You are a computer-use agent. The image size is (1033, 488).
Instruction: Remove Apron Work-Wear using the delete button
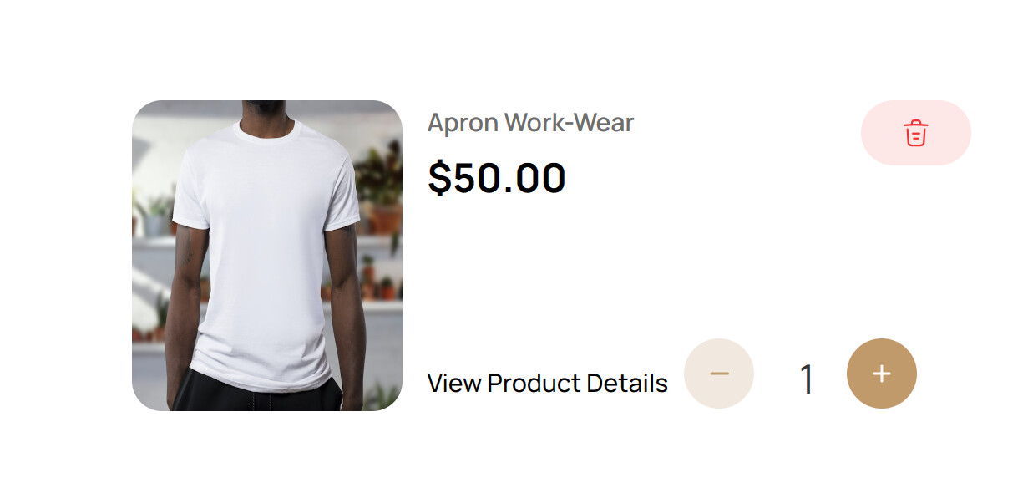[916, 133]
